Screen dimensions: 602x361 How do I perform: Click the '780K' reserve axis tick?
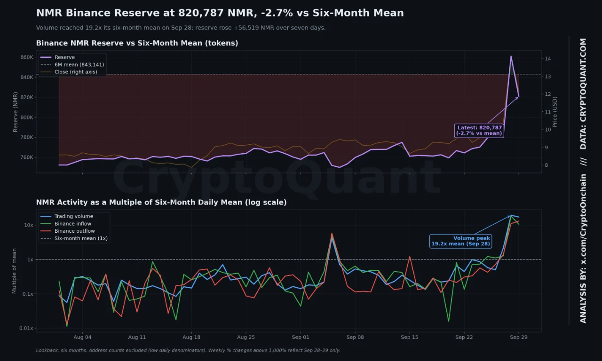(26, 138)
